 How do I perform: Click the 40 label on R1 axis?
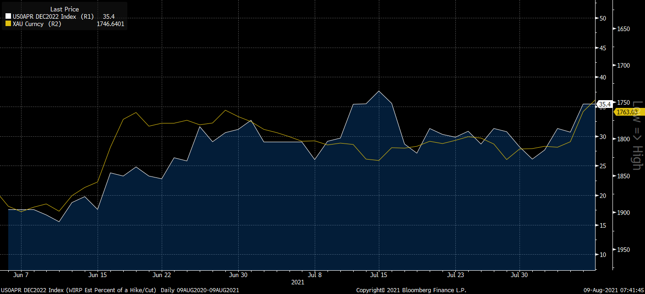603,77
